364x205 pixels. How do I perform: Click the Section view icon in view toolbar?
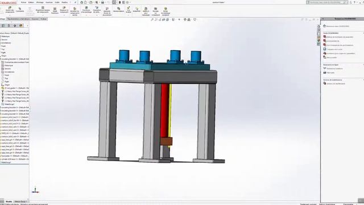[x=164, y=20]
